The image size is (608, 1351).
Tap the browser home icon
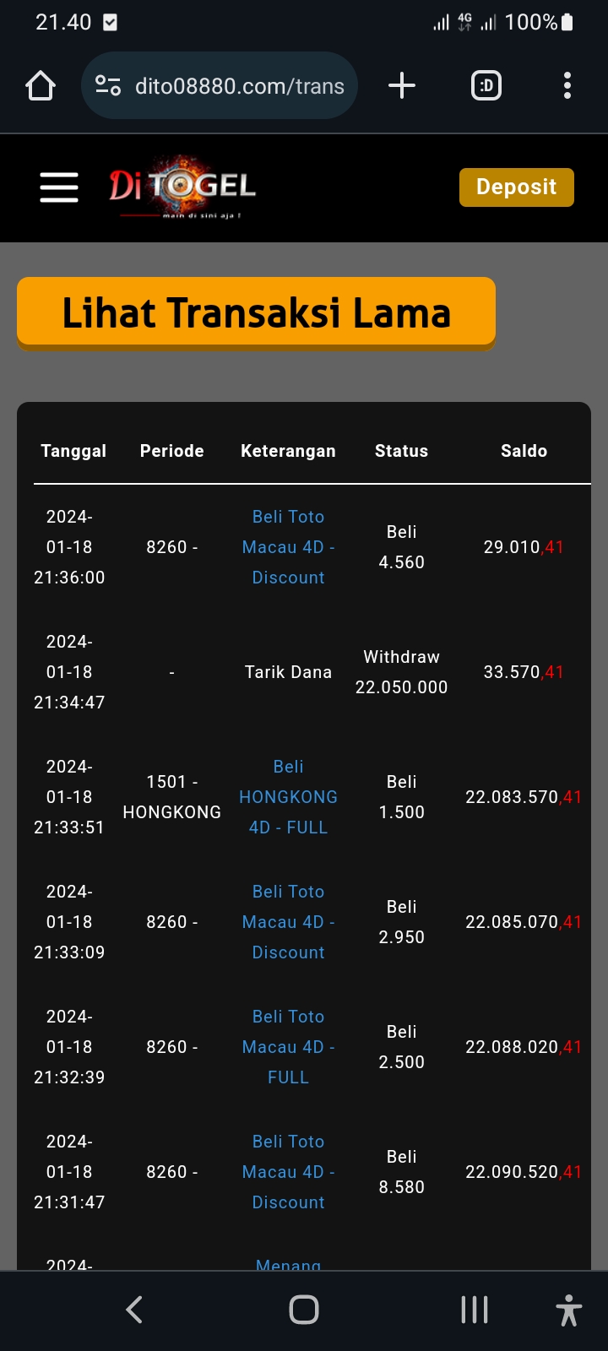41,86
